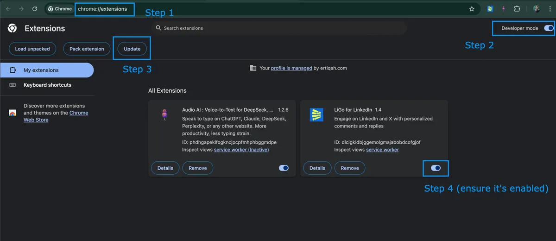The height and width of the screenshot is (241, 556).
Task: Open the Chrome three-dot menu
Action: [549, 9]
